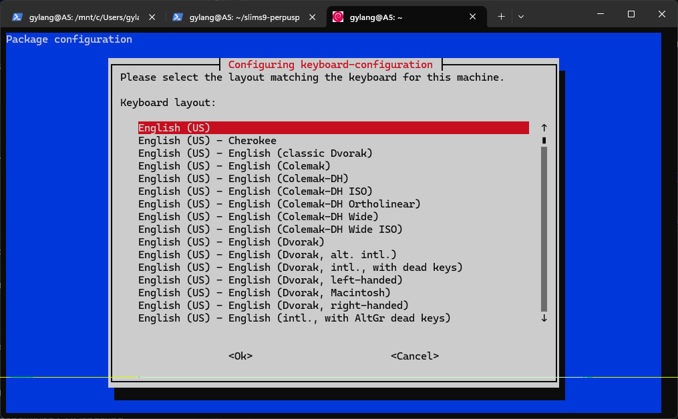
Task: Click the scroll up arrow in list
Action: click(544, 127)
